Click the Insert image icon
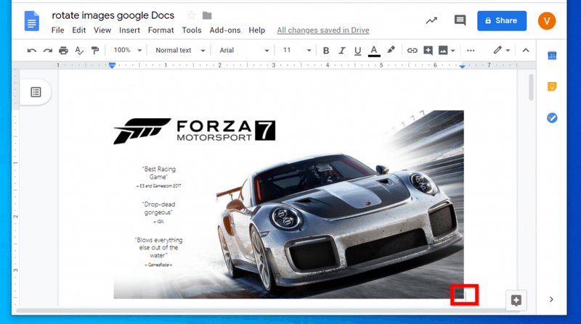 click(443, 50)
